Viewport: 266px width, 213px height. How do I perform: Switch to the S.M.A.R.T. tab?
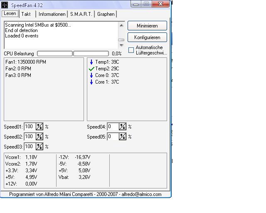81,14
